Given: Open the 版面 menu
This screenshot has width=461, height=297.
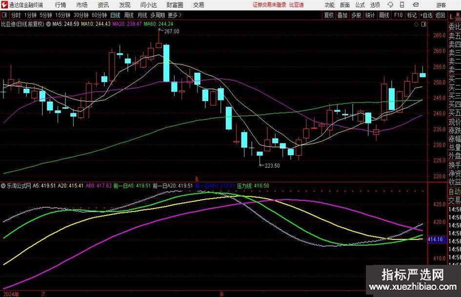Looking at the screenshot, I should (x=345, y=5).
